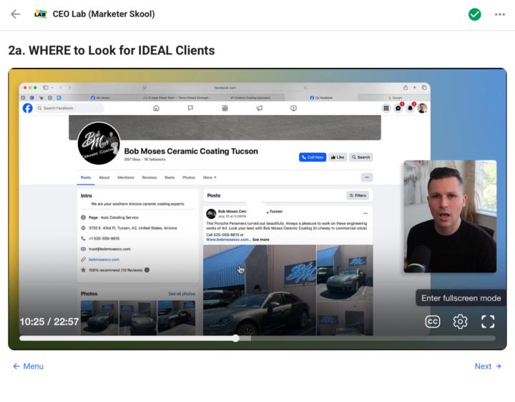Select the Mentions tab
The height and width of the screenshot is (402, 515).
point(126,177)
